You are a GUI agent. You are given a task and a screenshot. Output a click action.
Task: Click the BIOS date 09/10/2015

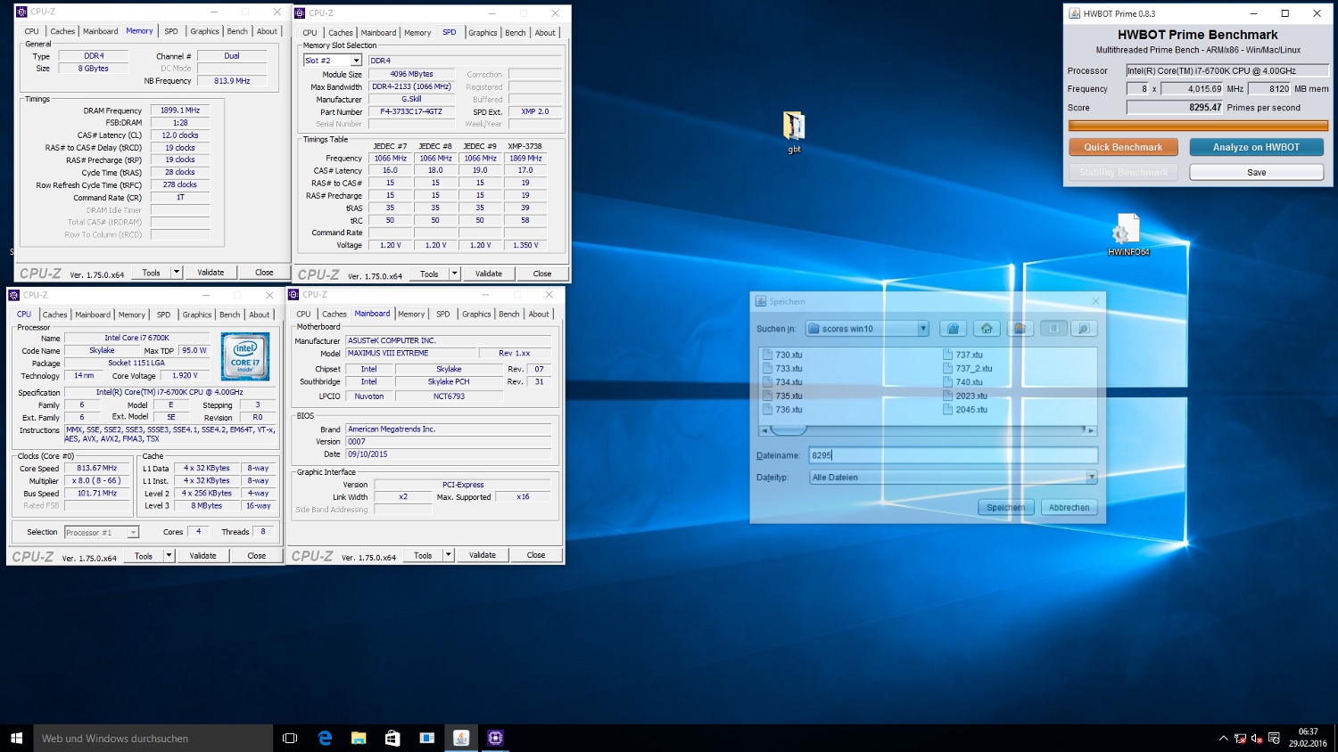pyautogui.click(x=448, y=454)
